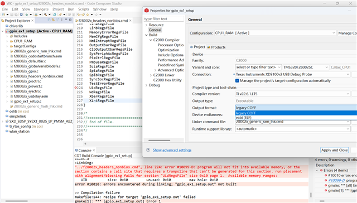This screenshot has height=203, width=357.
Task: Open the terminal icon in the toolbar
Action: 21,14
